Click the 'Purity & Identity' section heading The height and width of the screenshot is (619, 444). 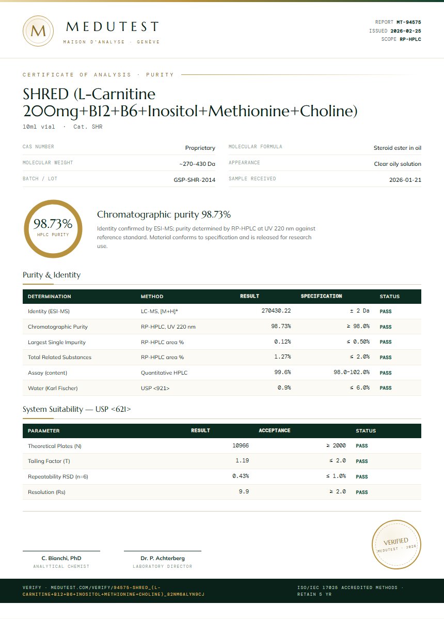pyautogui.click(x=52, y=275)
